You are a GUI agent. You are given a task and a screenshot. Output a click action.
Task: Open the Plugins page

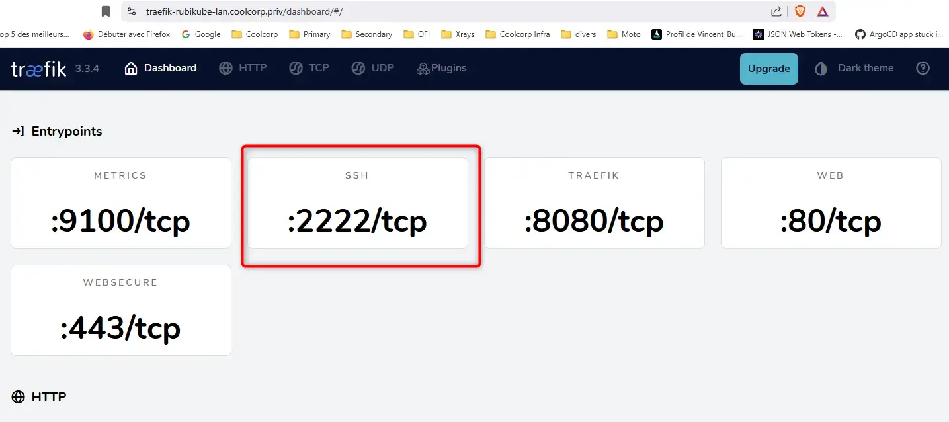(441, 68)
